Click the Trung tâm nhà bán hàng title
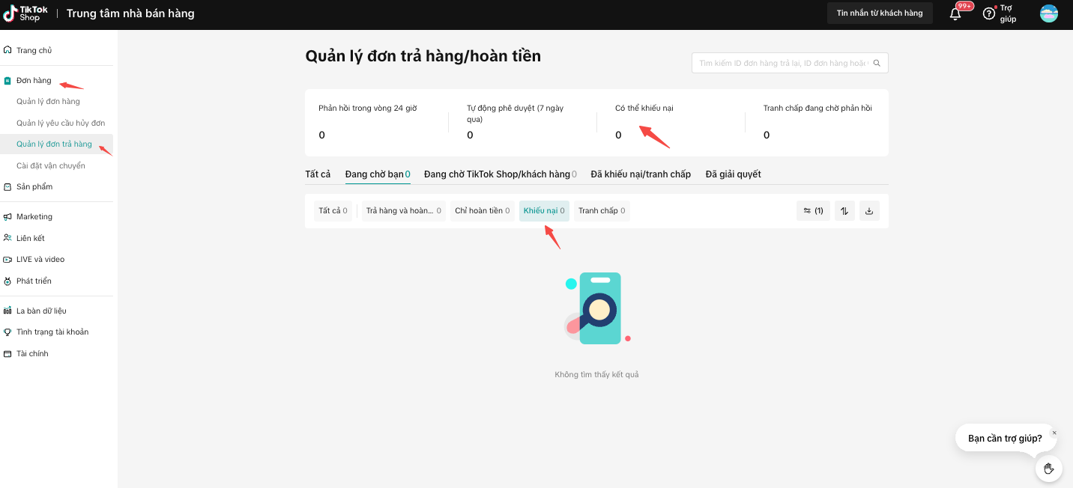Viewport: 1073px width, 488px height. (x=130, y=13)
